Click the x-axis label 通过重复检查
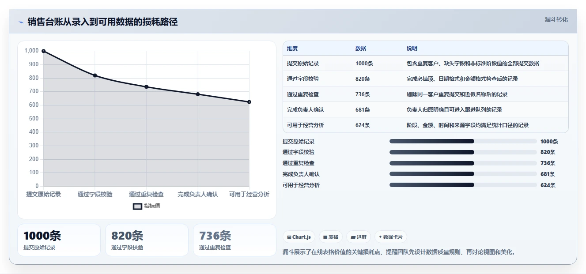The image size is (586, 274). (x=146, y=194)
